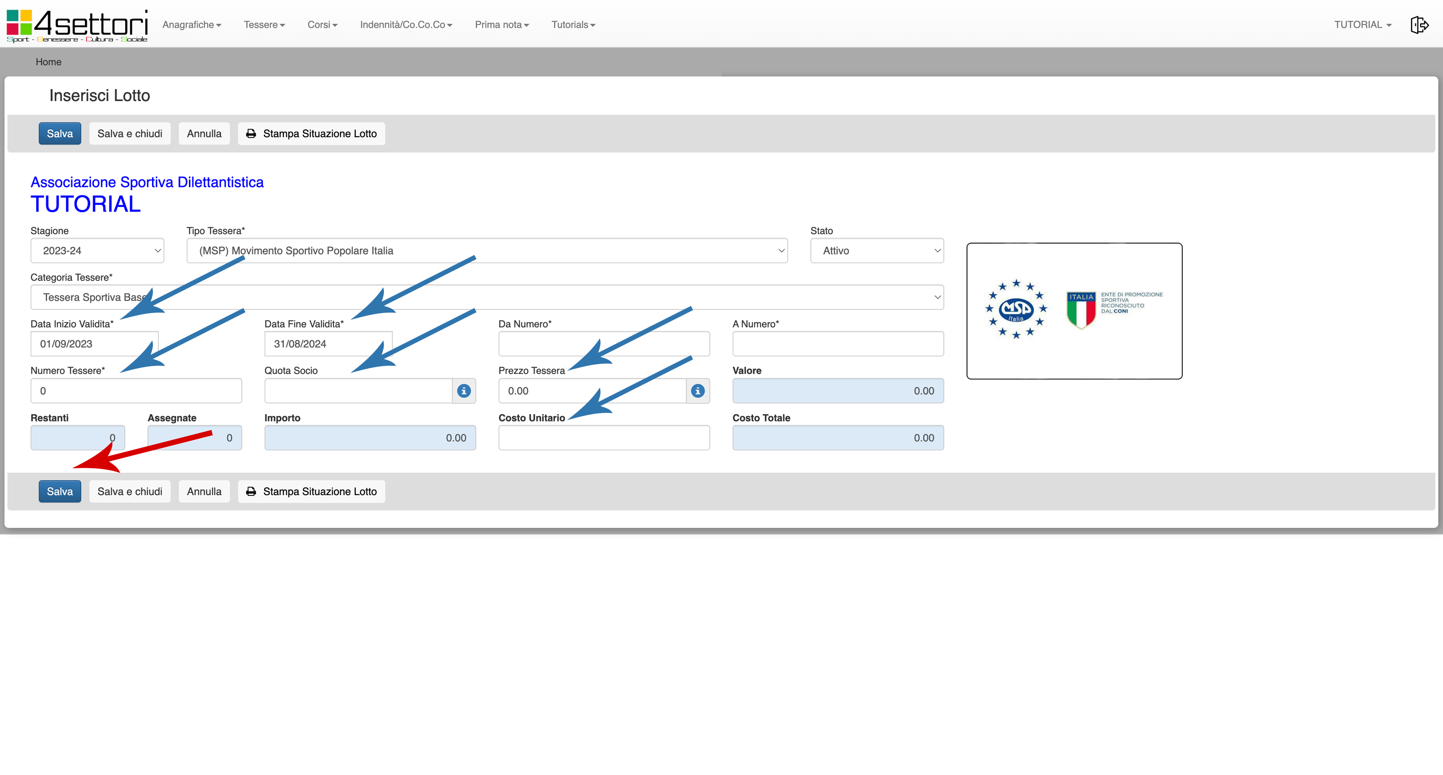Open the Stagione dropdown
This screenshot has height=775, width=1443.
pos(97,251)
